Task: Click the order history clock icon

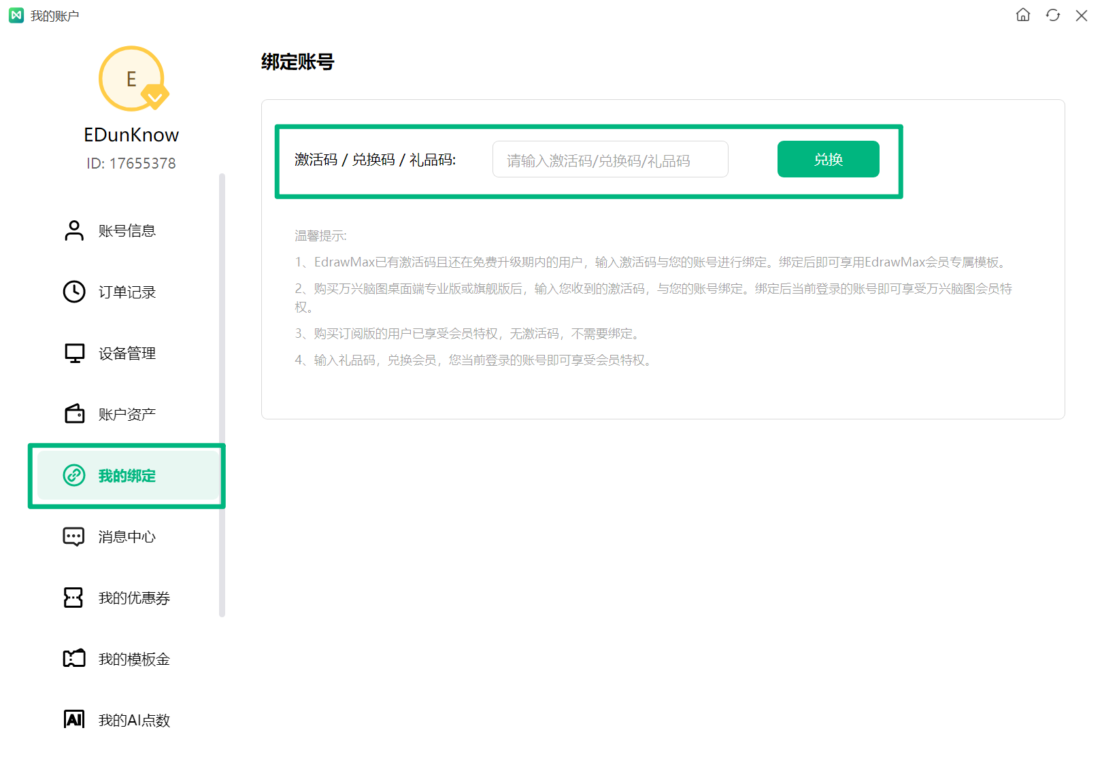Action: pos(74,292)
